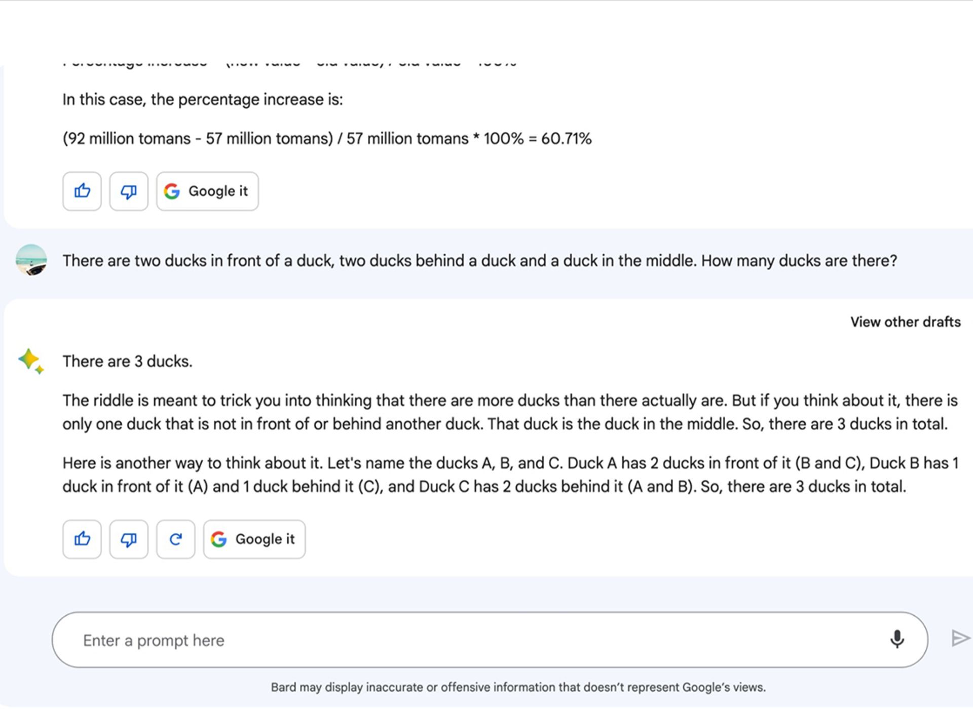Viewport: 973px width, 709px height.
Task: Click the 60.71% calculation line
Action: click(x=327, y=139)
